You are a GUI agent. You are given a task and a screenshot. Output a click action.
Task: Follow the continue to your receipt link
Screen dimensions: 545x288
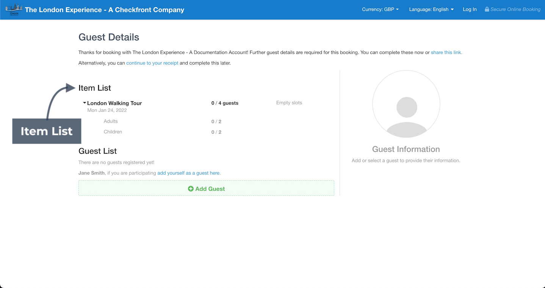point(152,63)
